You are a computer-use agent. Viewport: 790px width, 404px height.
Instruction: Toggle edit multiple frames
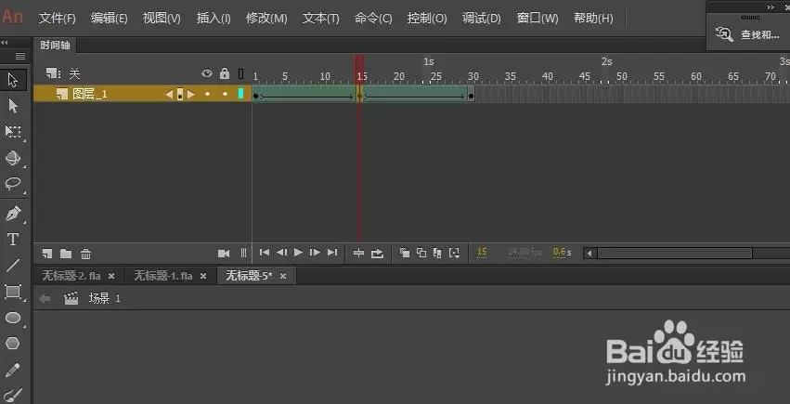point(437,253)
